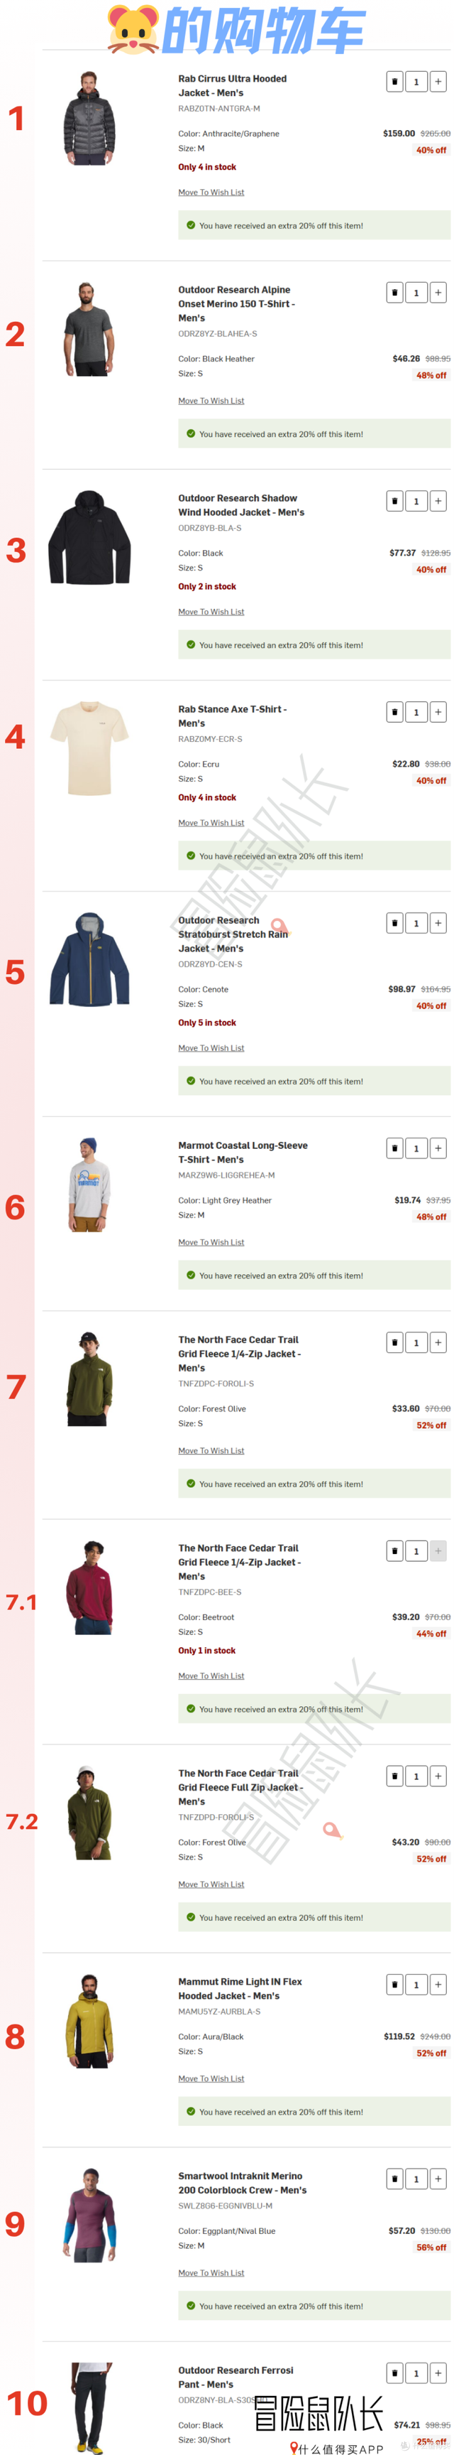Trash the Shadow Wind Hooded Jacket item
Screen dimensions: 454x2455
tap(394, 500)
